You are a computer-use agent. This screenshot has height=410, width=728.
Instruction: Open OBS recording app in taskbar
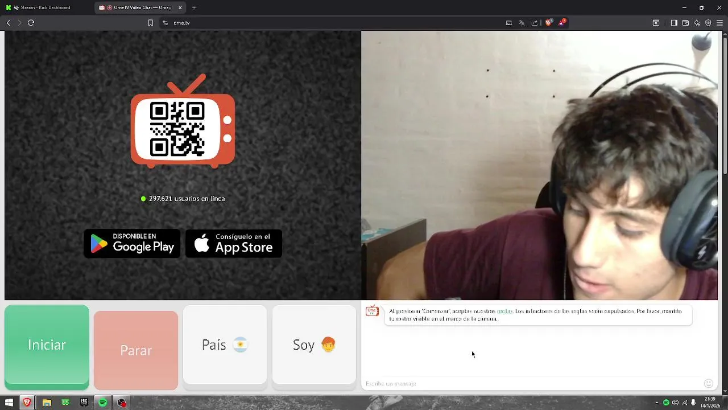[122, 403]
